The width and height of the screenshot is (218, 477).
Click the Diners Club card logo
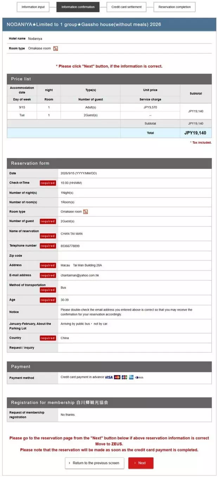coord(139,377)
